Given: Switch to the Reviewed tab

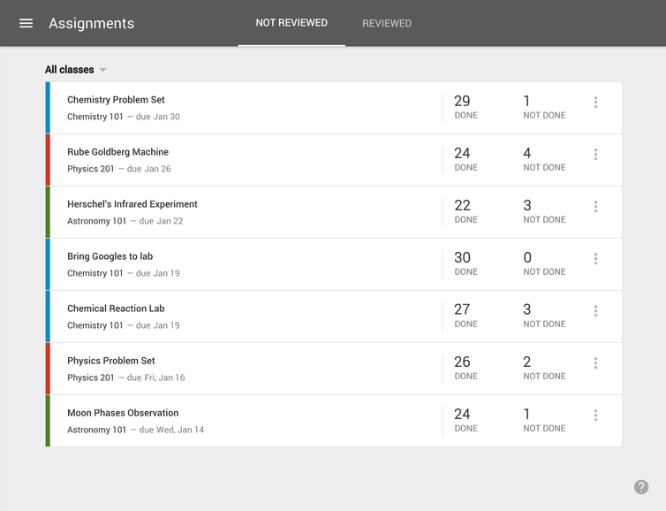Looking at the screenshot, I should coord(387,24).
